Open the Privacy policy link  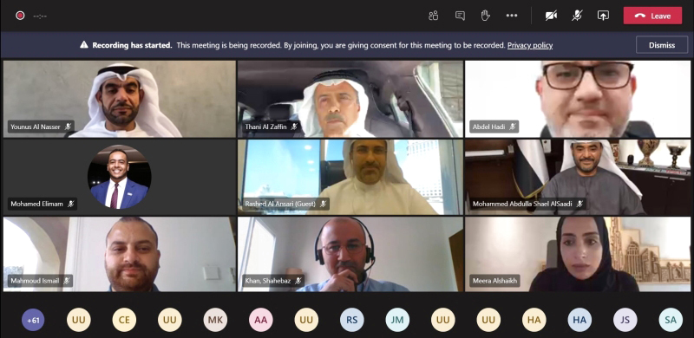coord(530,45)
